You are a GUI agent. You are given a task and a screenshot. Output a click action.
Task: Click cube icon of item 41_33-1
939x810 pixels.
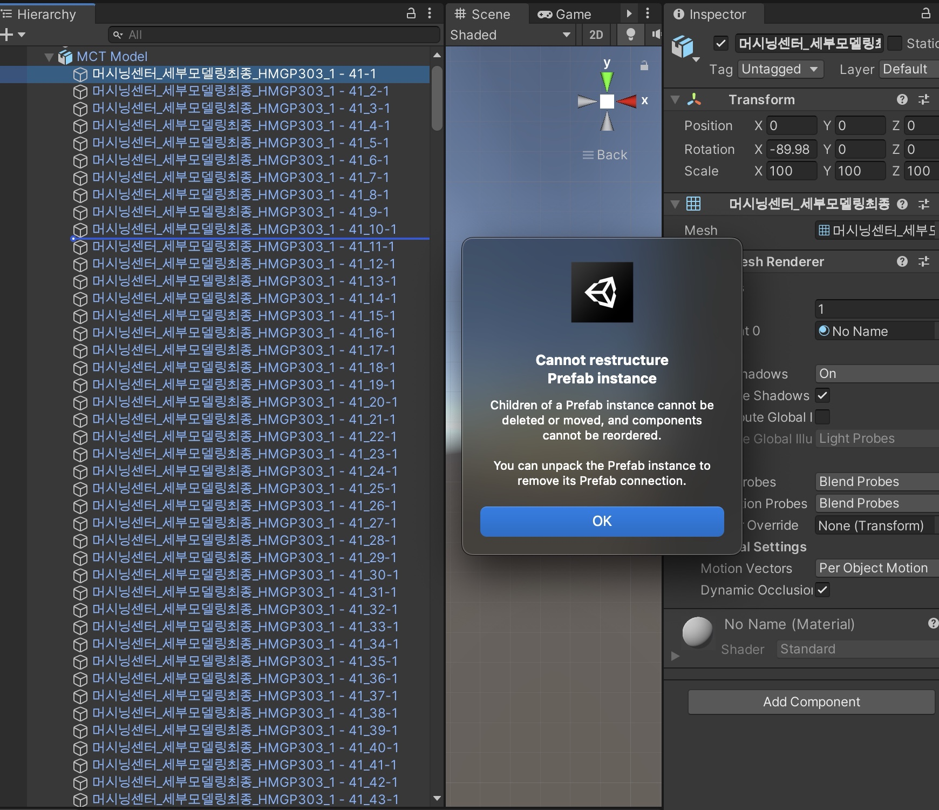click(80, 627)
